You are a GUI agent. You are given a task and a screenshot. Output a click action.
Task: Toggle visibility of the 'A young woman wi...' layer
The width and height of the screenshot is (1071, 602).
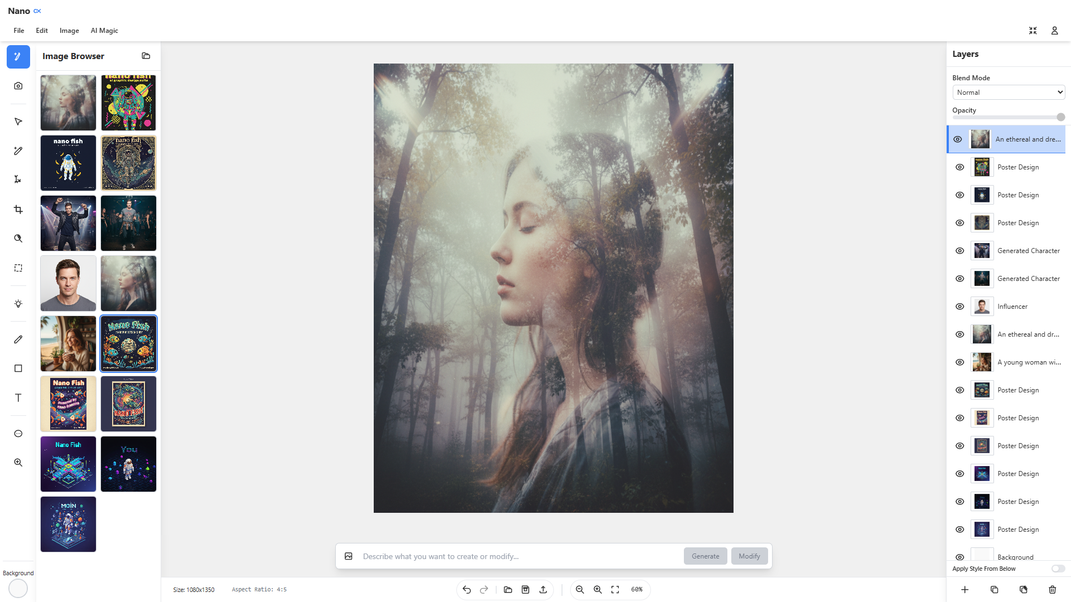(959, 362)
